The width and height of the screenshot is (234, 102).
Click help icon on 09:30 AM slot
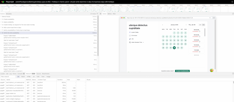(200, 36)
